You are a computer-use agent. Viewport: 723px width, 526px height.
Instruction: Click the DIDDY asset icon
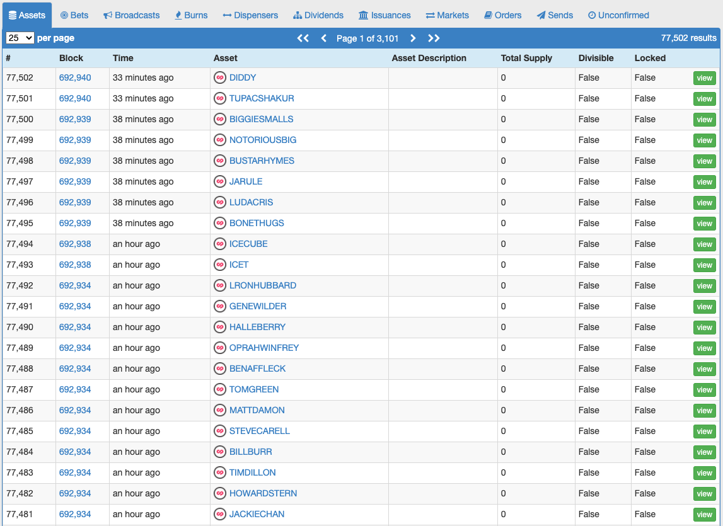point(220,78)
